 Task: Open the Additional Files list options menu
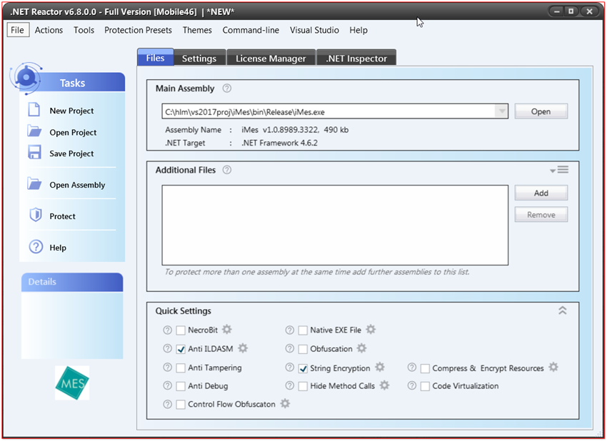[x=559, y=170]
